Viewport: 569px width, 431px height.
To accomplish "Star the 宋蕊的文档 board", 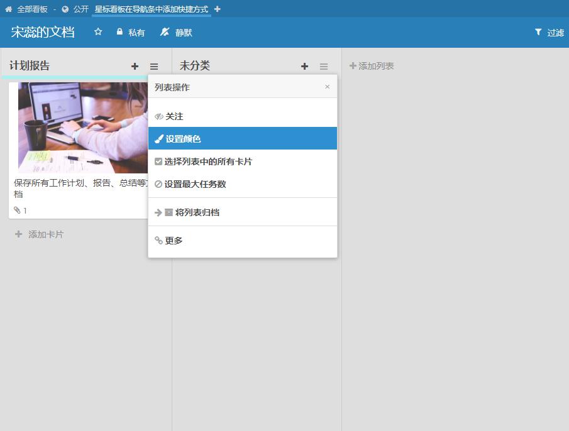I will click(98, 32).
